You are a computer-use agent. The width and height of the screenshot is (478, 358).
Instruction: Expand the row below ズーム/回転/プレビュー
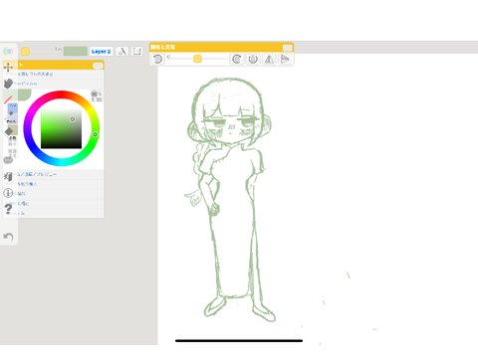pos(54,184)
